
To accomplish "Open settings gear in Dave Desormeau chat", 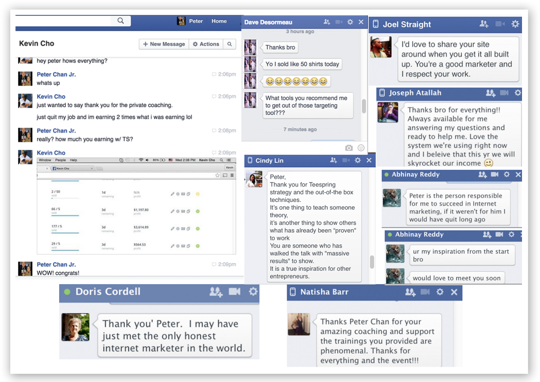I will pos(350,22).
